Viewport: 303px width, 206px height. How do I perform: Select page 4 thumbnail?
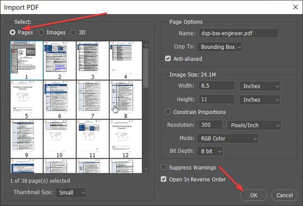[x=126, y=60]
